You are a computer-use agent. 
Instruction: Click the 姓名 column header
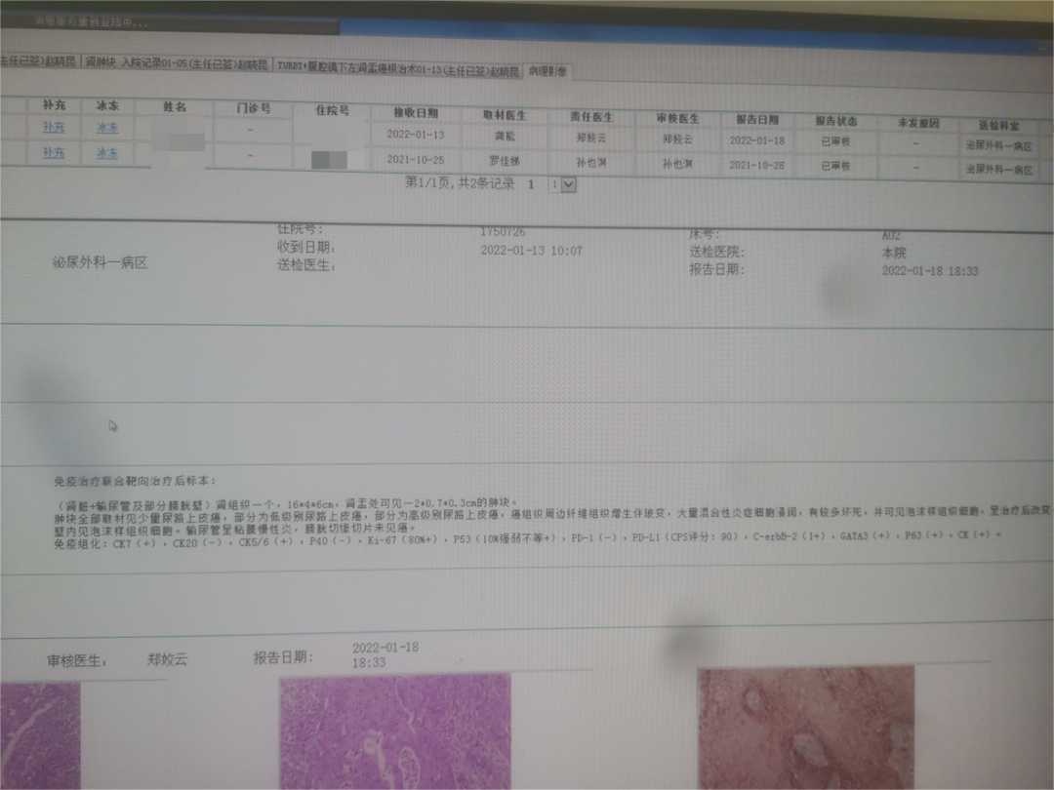coord(175,107)
